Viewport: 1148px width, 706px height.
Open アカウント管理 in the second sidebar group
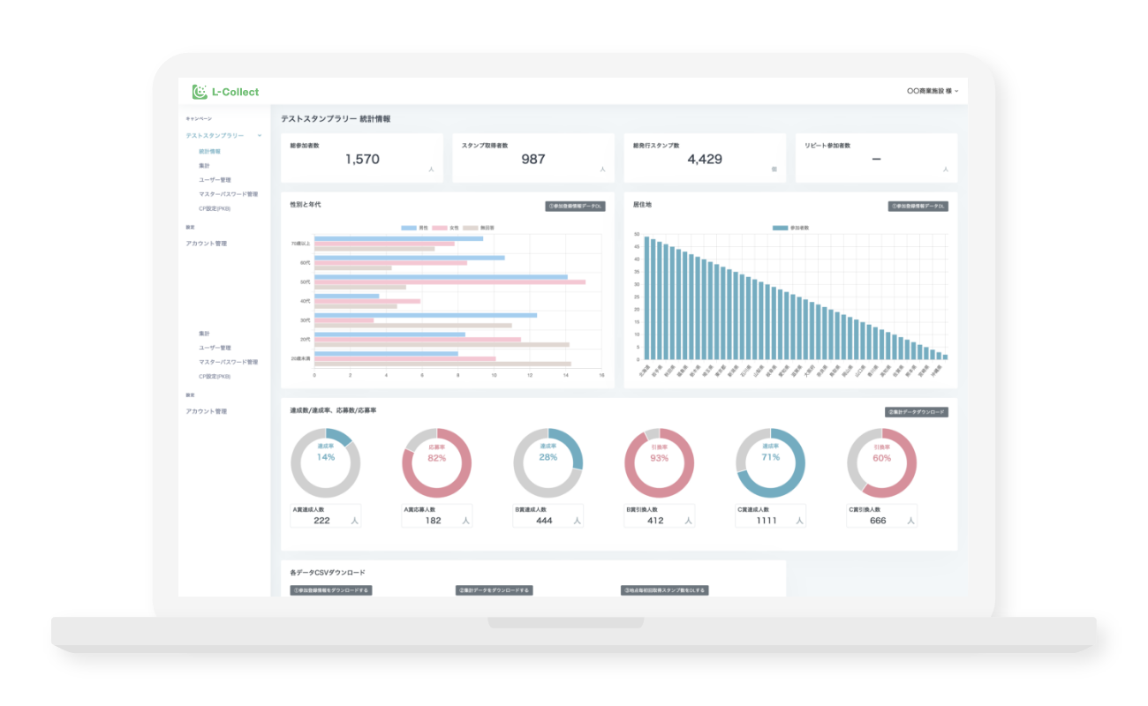pyautogui.click(x=206, y=411)
